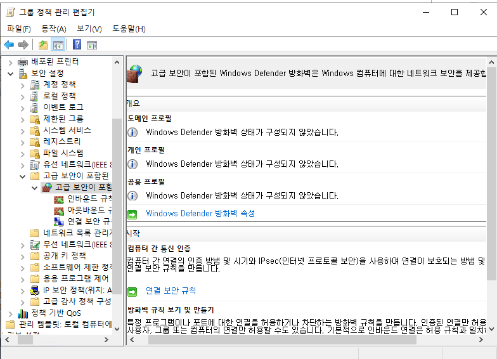Toggle Show/Hide console tree icon
497x359 pixels.
click(58, 44)
